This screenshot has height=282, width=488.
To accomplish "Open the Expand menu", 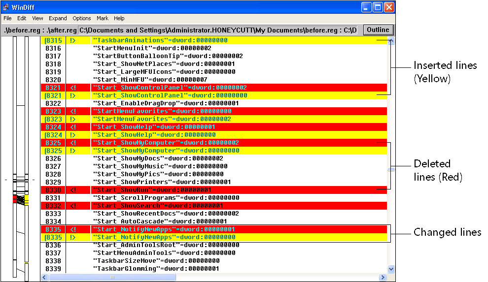I will pos(58,18).
